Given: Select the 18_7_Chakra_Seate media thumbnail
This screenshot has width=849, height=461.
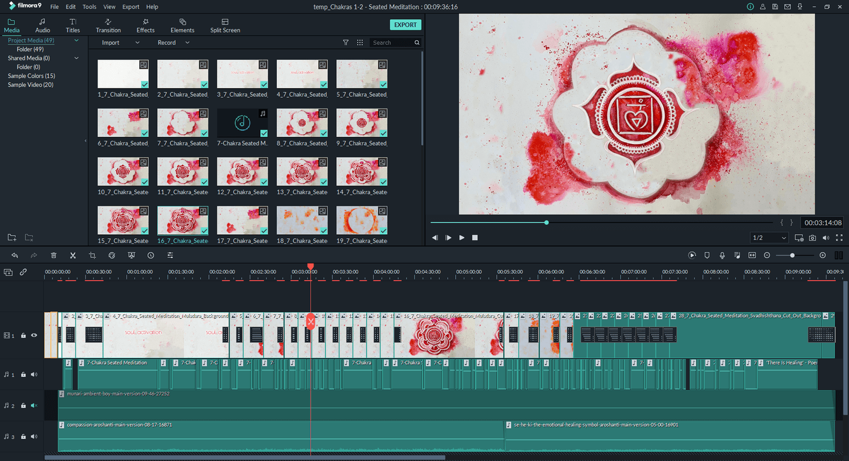Looking at the screenshot, I should (x=302, y=221).
